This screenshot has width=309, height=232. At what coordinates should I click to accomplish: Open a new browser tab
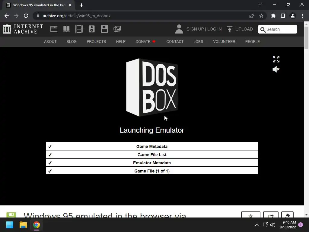click(x=81, y=5)
